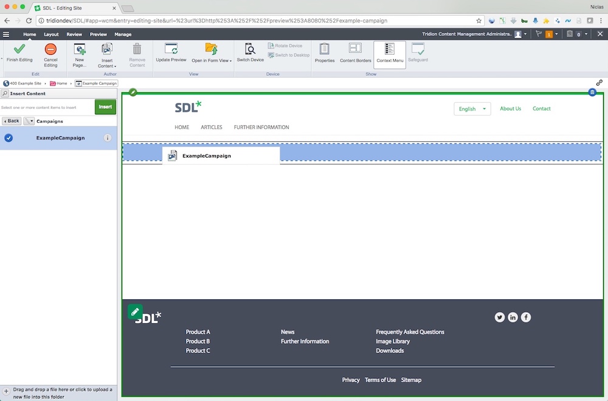This screenshot has height=401, width=608.
Task: Click the info icon beside ExampleCampaign
Action: [108, 138]
